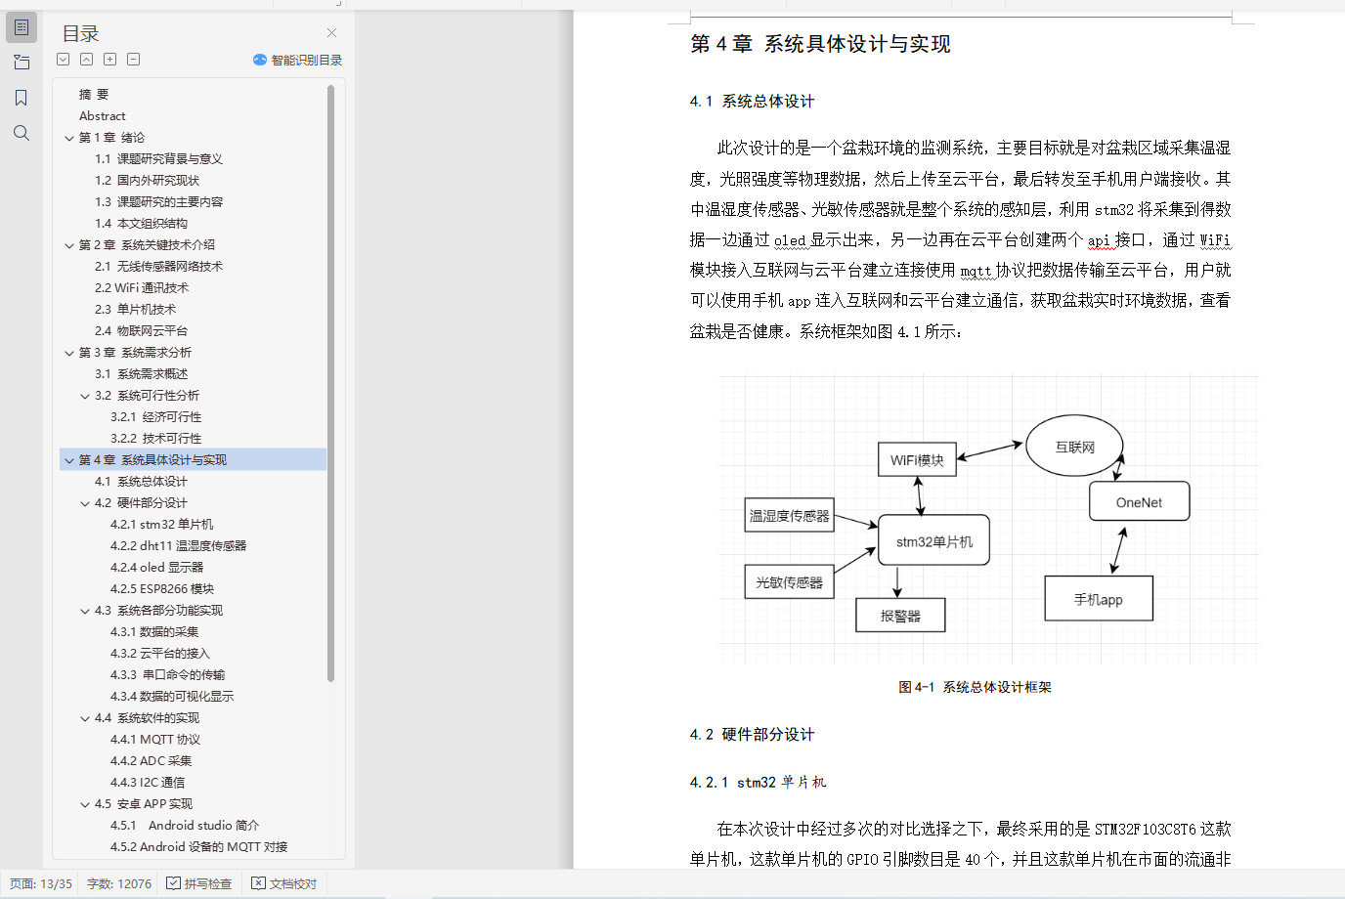Collapse 4.3 系统各部分功能实现 node
The width and height of the screenshot is (1345, 899).
[x=85, y=611]
